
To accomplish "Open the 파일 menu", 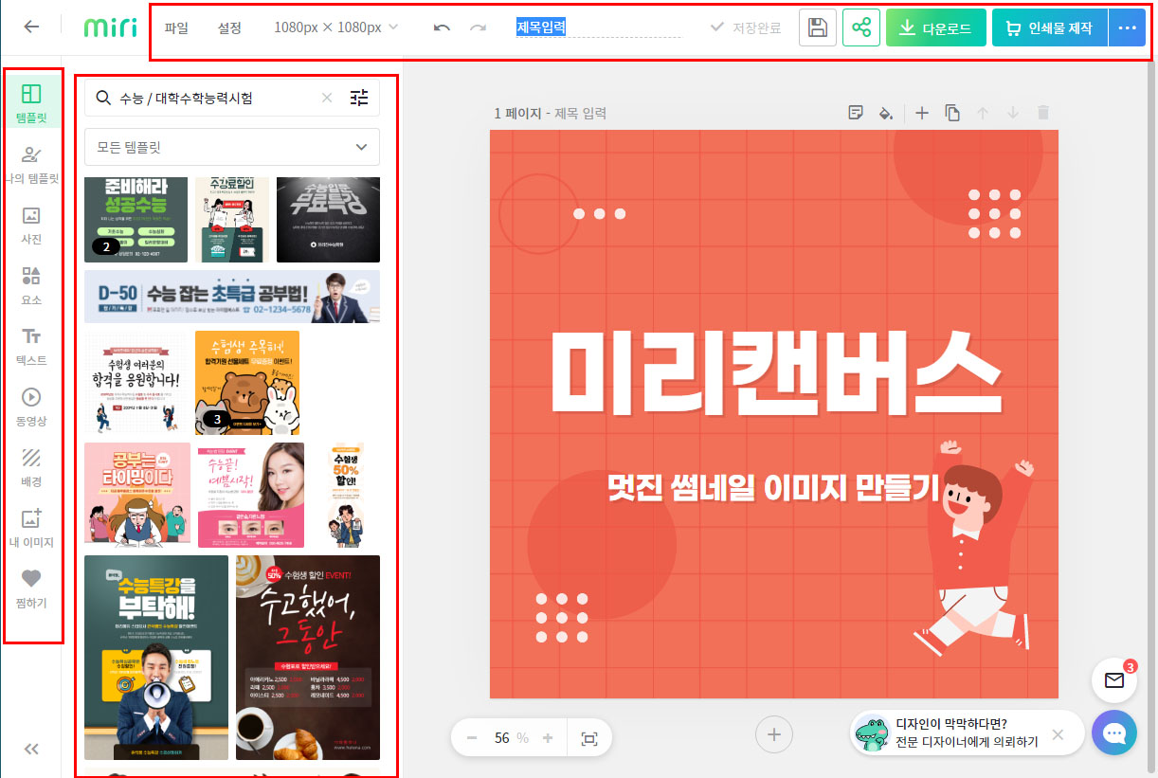I will pyautogui.click(x=176, y=27).
